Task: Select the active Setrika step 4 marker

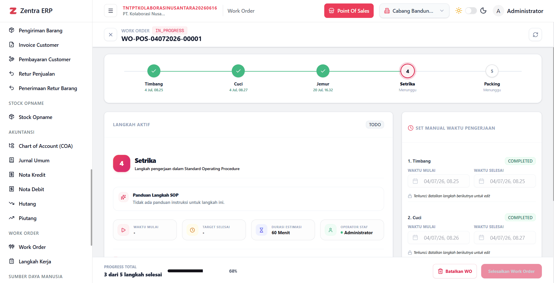Action: click(x=407, y=71)
